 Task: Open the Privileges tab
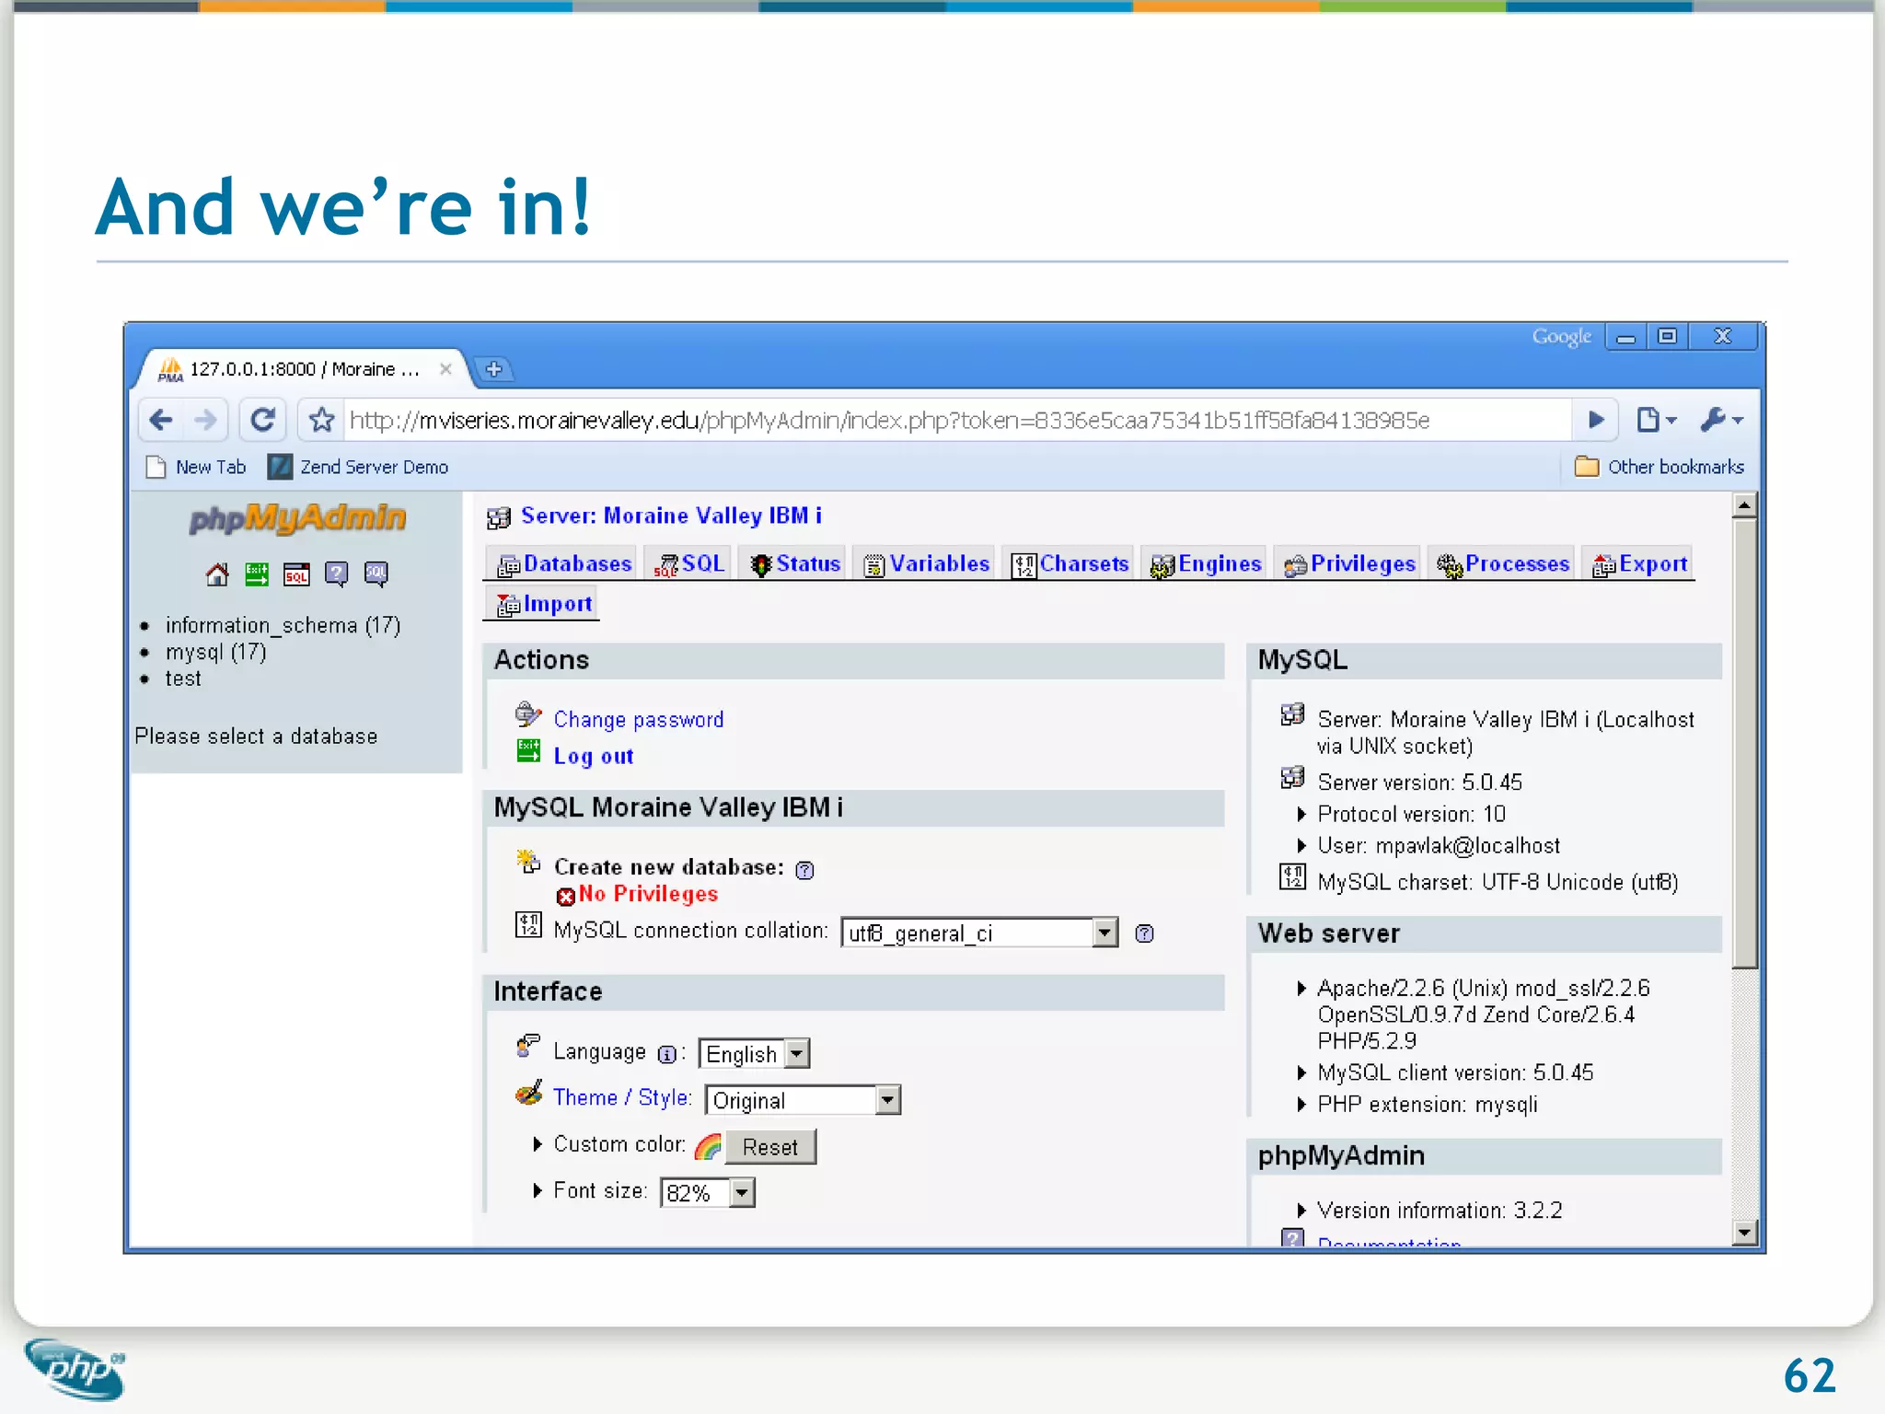tap(1350, 564)
